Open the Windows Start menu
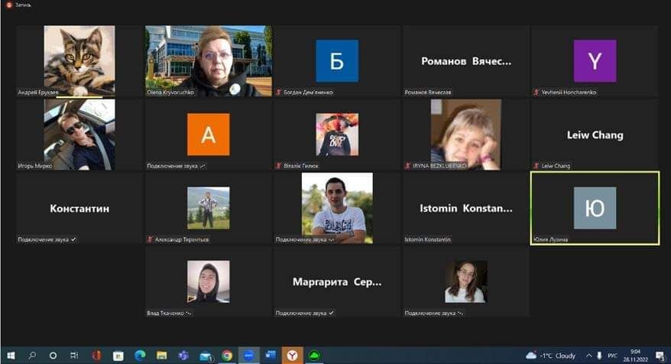The width and height of the screenshot is (671, 364). coord(11,356)
